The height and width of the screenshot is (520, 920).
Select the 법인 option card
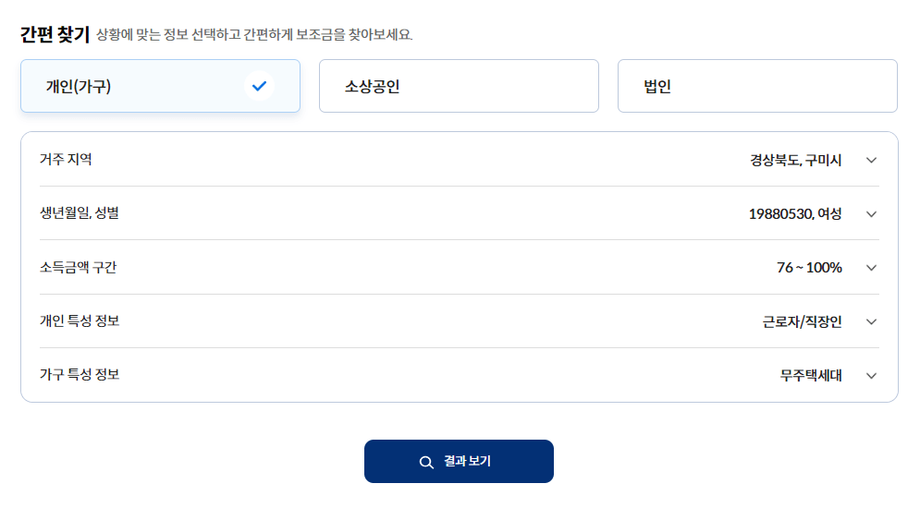[x=757, y=86]
